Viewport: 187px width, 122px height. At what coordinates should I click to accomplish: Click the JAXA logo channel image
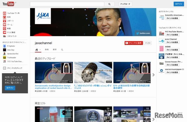click(x=43, y=16)
